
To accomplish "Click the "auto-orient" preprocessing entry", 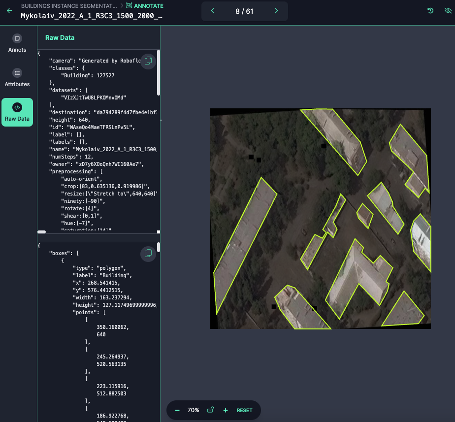I will point(82,179).
